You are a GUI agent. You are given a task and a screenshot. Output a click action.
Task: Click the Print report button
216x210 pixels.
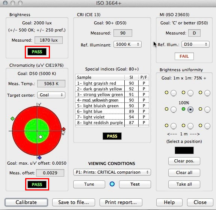pos(121,202)
